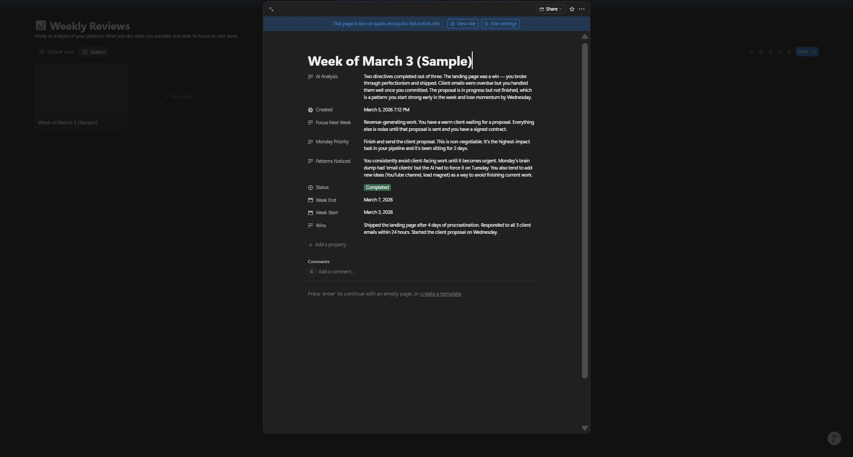Switch to the Default view tab
This screenshot has width=853, height=457.
pos(56,52)
